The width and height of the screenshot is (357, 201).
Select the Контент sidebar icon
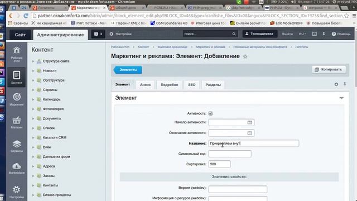click(x=17, y=77)
